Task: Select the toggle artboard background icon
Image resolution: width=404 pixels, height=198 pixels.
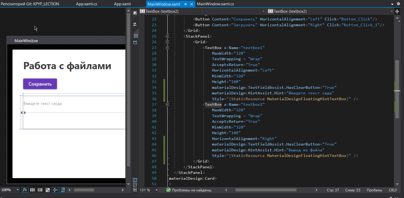Action: click(47, 190)
